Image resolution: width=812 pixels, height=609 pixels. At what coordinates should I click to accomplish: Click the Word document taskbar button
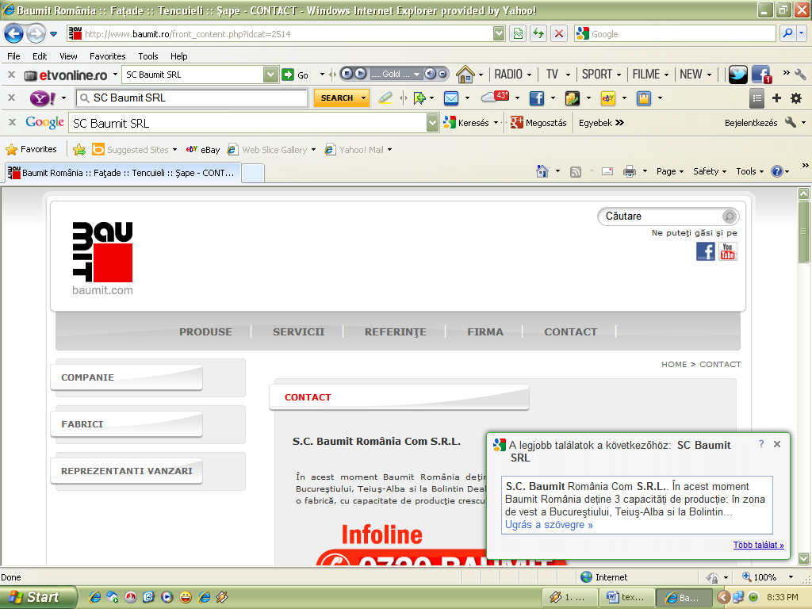pos(628,597)
